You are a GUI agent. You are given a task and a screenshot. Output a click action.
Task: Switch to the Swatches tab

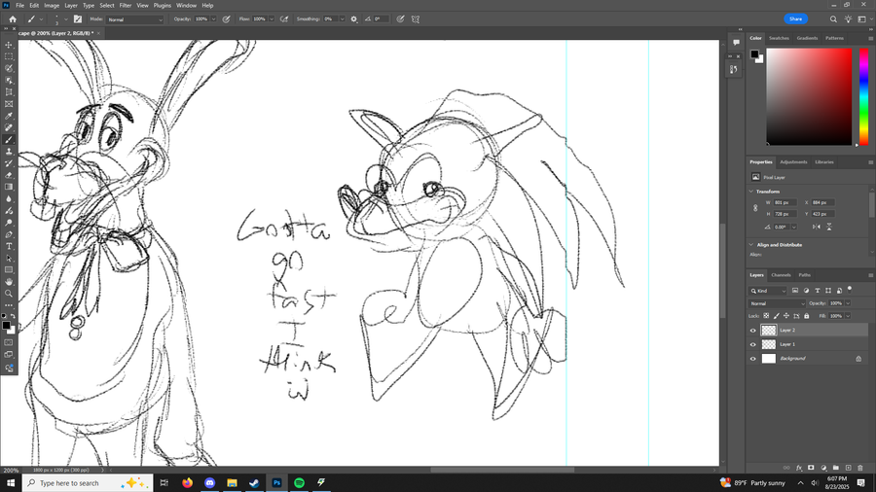tap(779, 38)
